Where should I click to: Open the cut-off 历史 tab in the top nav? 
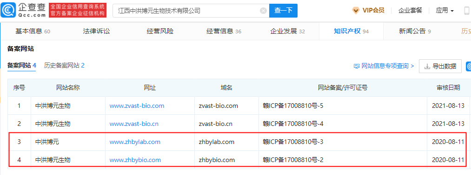click(466, 31)
